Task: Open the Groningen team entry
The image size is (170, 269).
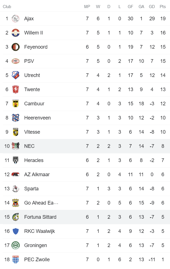Action: [x=35, y=245]
